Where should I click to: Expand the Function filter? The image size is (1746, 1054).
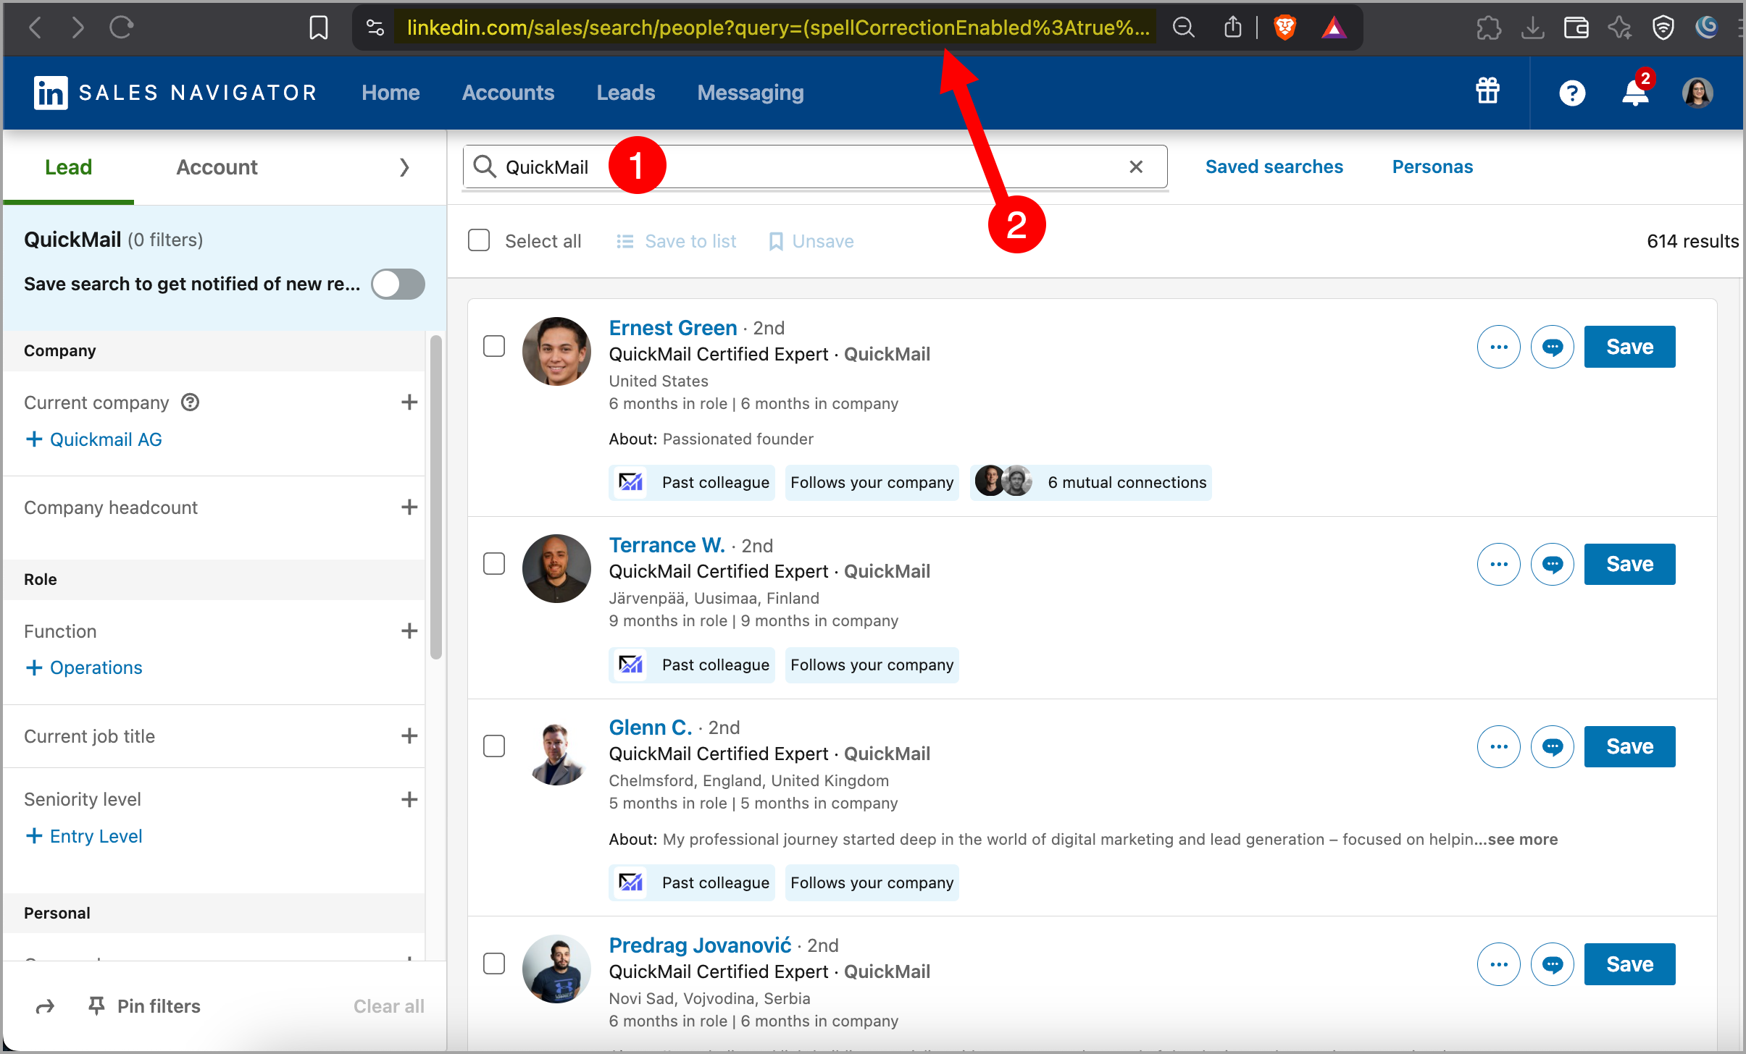(409, 631)
